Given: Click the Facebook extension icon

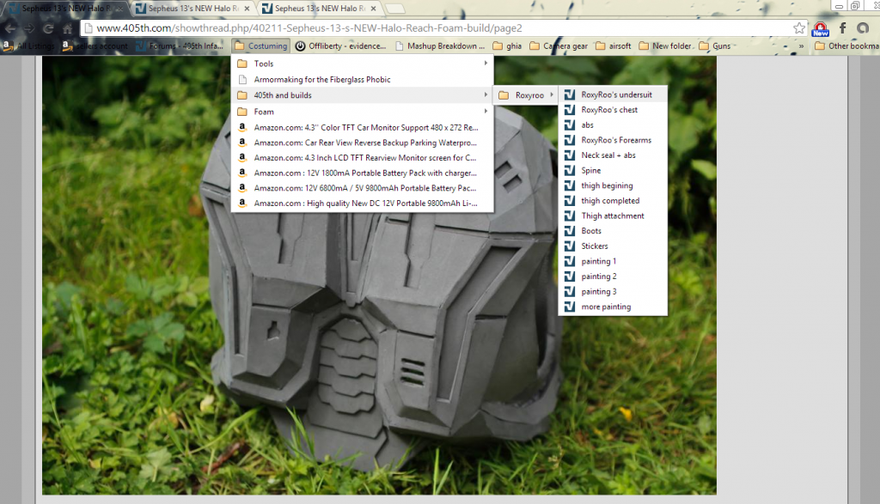Looking at the screenshot, I should pos(842,28).
